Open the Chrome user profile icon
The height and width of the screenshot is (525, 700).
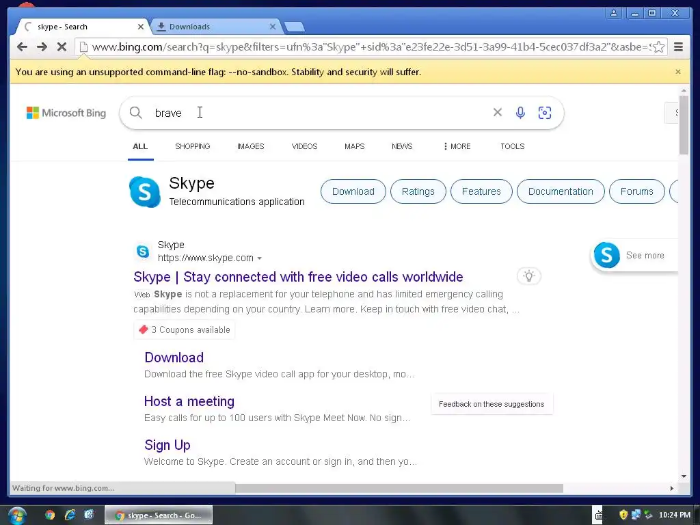coord(614,13)
